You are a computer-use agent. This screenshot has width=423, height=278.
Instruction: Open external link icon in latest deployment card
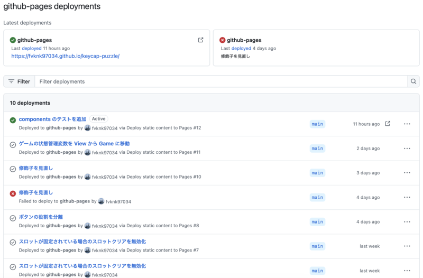(200, 40)
